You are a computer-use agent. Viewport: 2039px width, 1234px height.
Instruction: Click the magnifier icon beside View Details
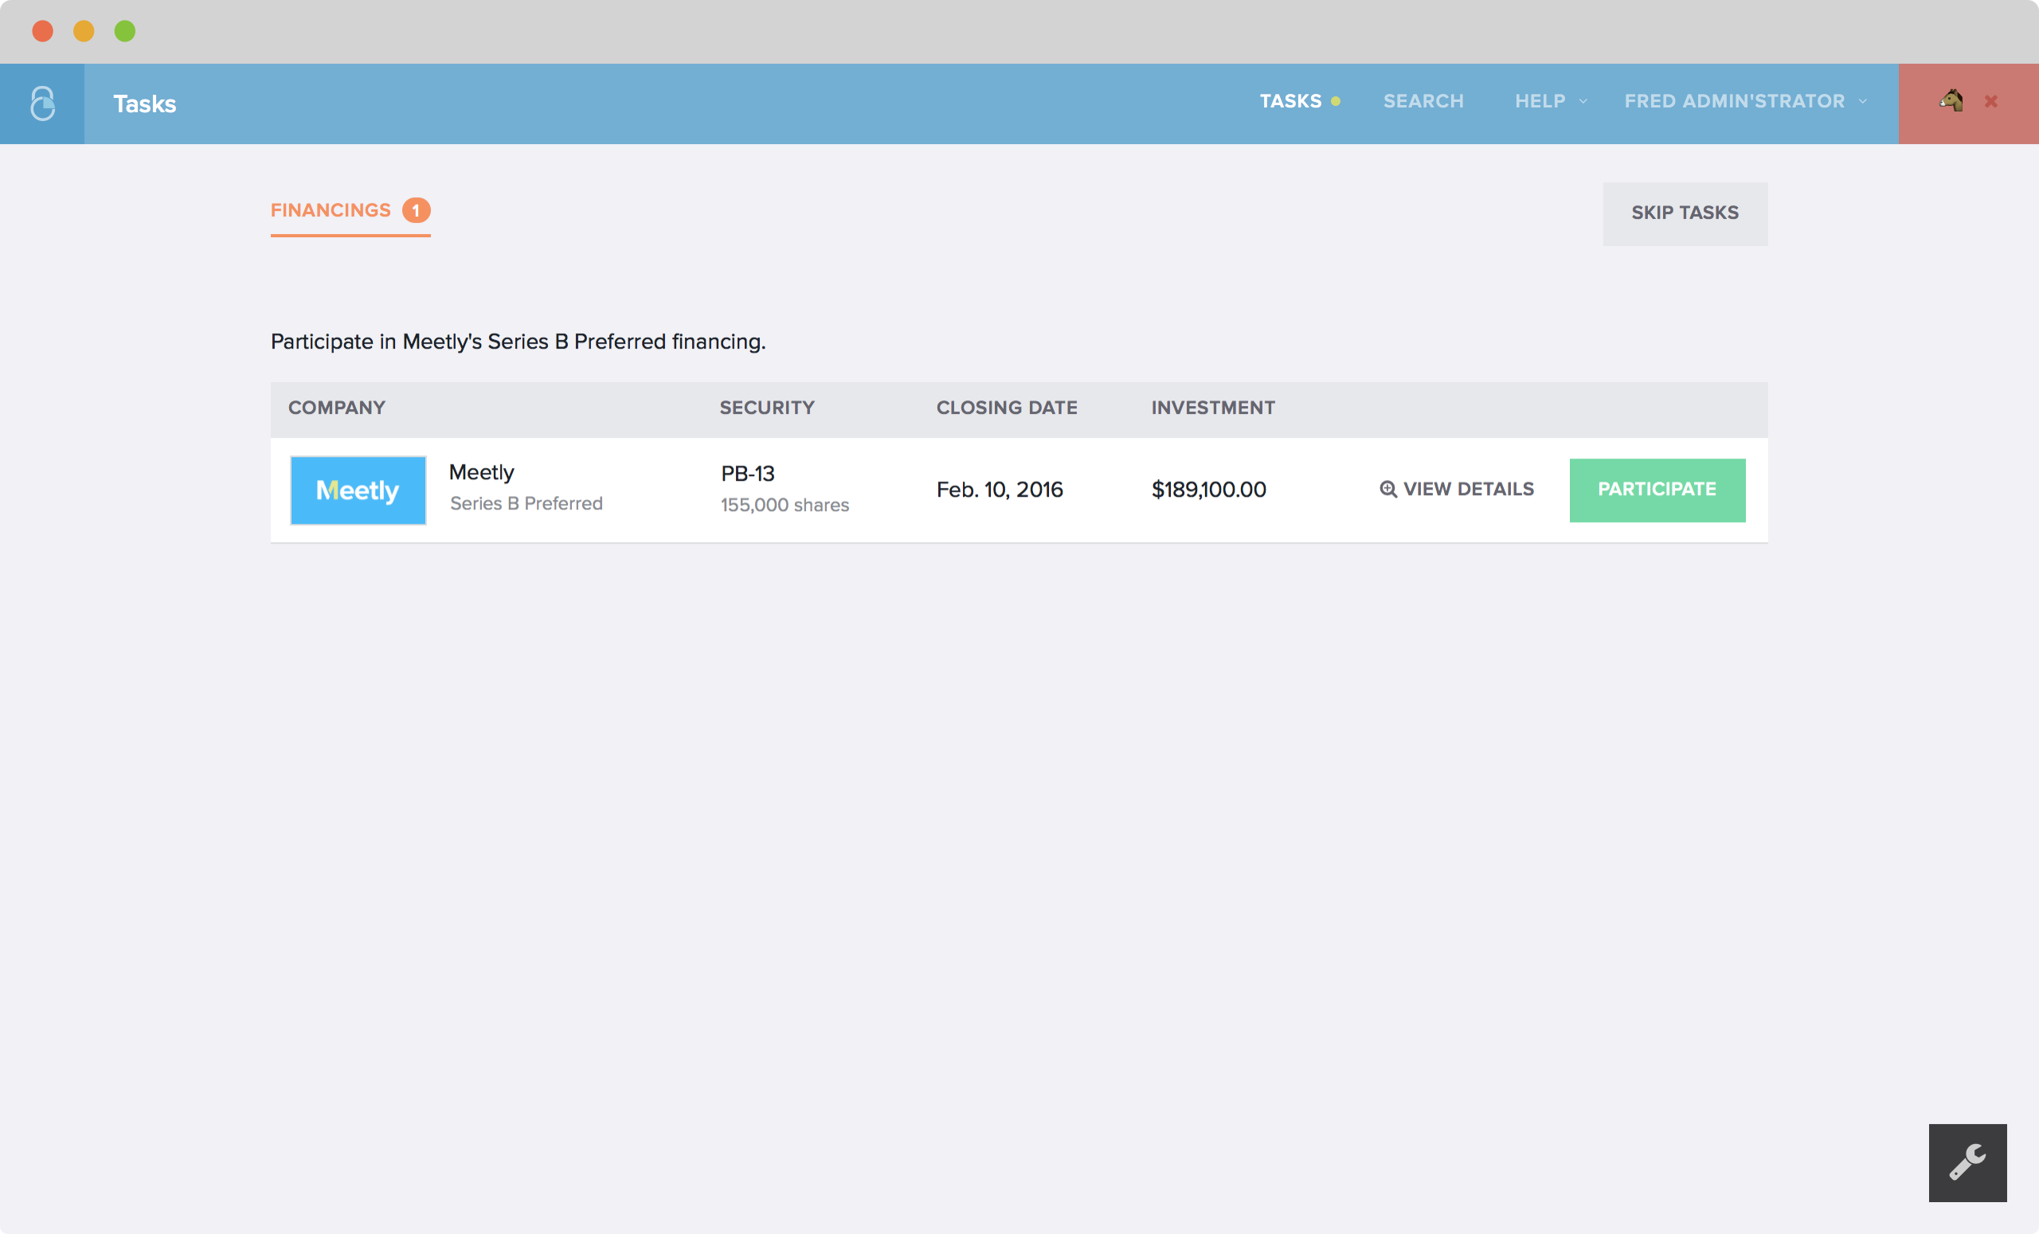[1387, 490]
